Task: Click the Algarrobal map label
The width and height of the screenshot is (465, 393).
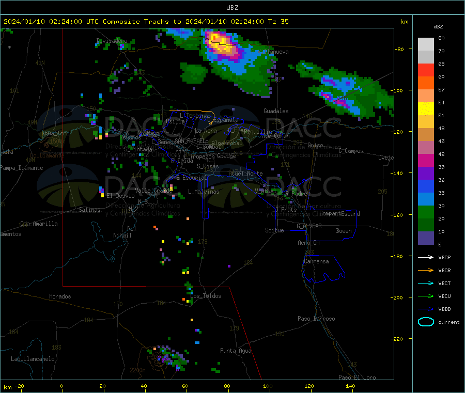Action: (227, 143)
